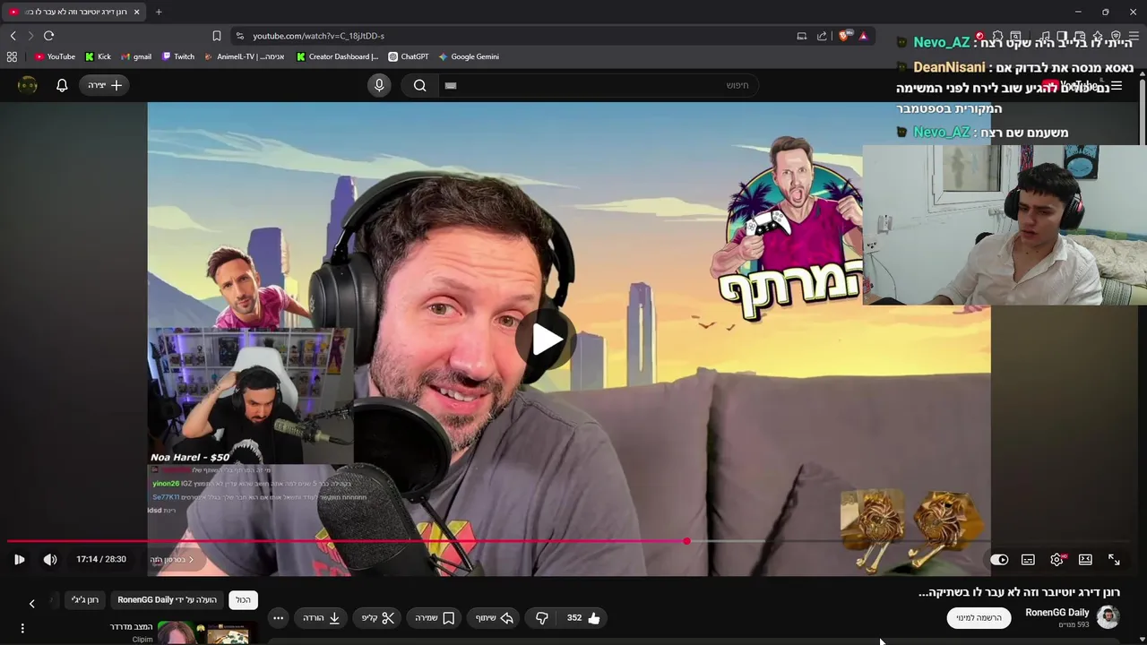Like the video (352 thumbs up)

[x=583, y=618]
